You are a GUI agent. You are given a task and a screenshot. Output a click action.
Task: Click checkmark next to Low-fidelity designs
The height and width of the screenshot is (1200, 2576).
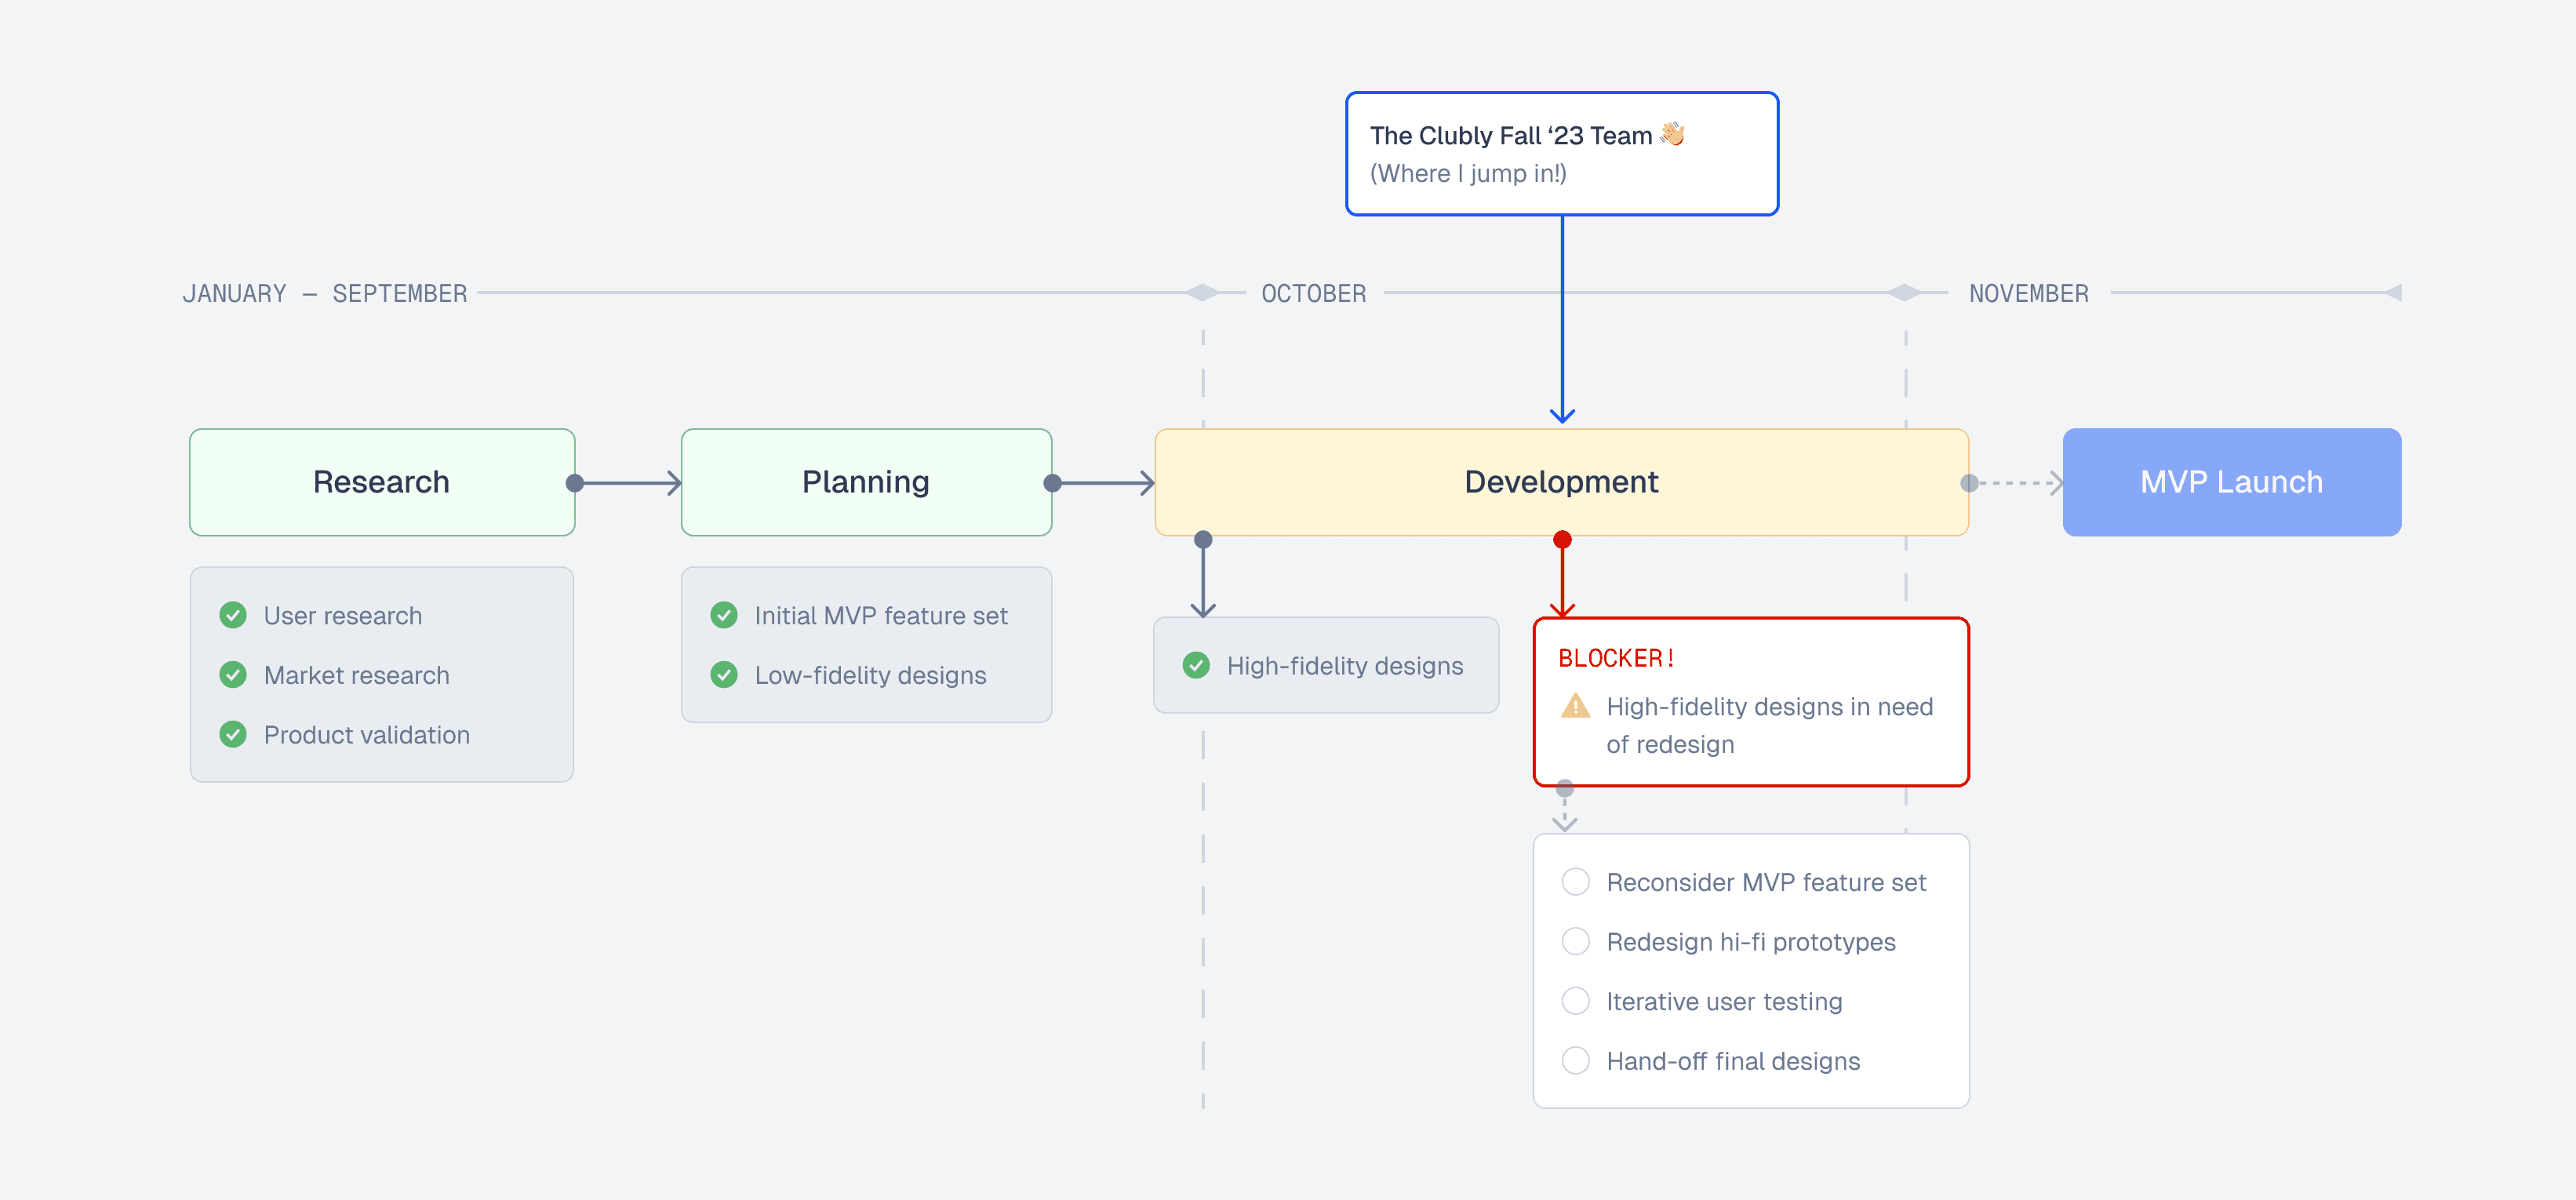pyautogui.click(x=724, y=675)
